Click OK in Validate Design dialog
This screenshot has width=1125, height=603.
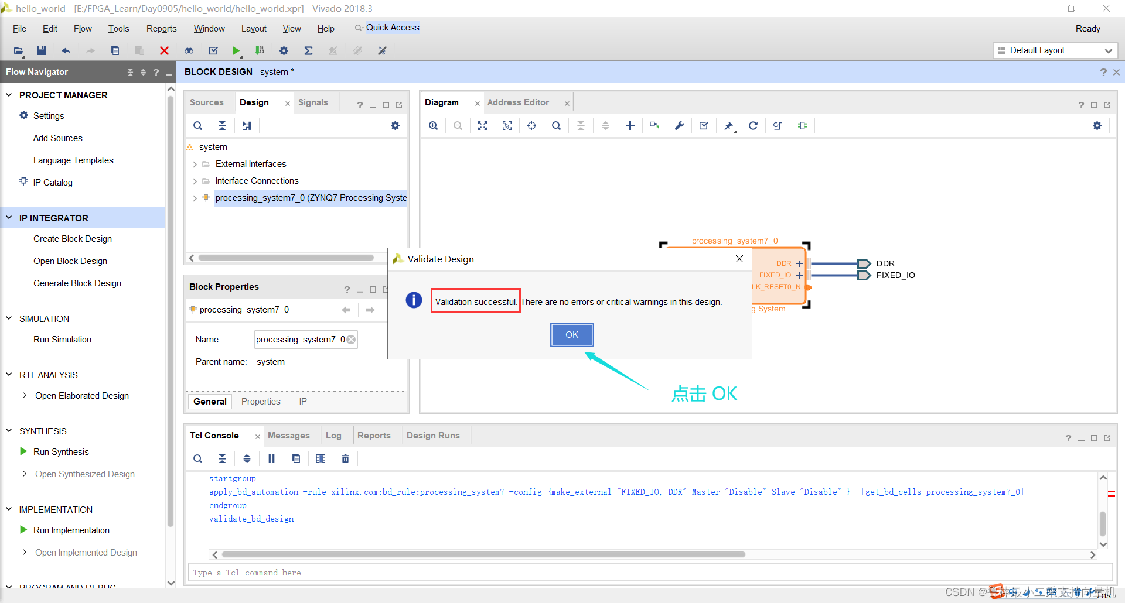572,335
